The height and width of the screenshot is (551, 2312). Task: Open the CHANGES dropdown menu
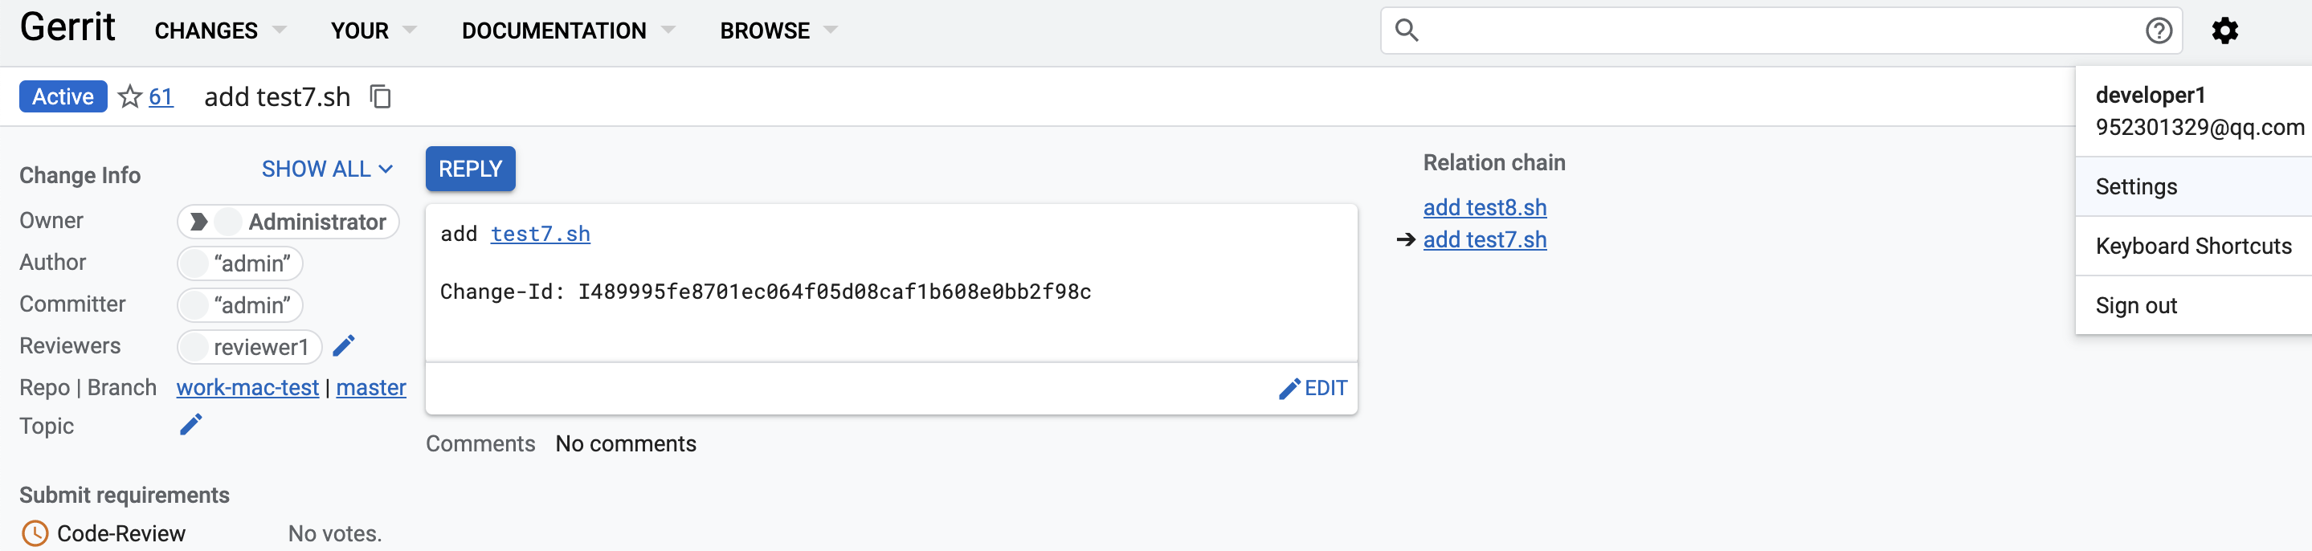pyautogui.click(x=220, y=31)
